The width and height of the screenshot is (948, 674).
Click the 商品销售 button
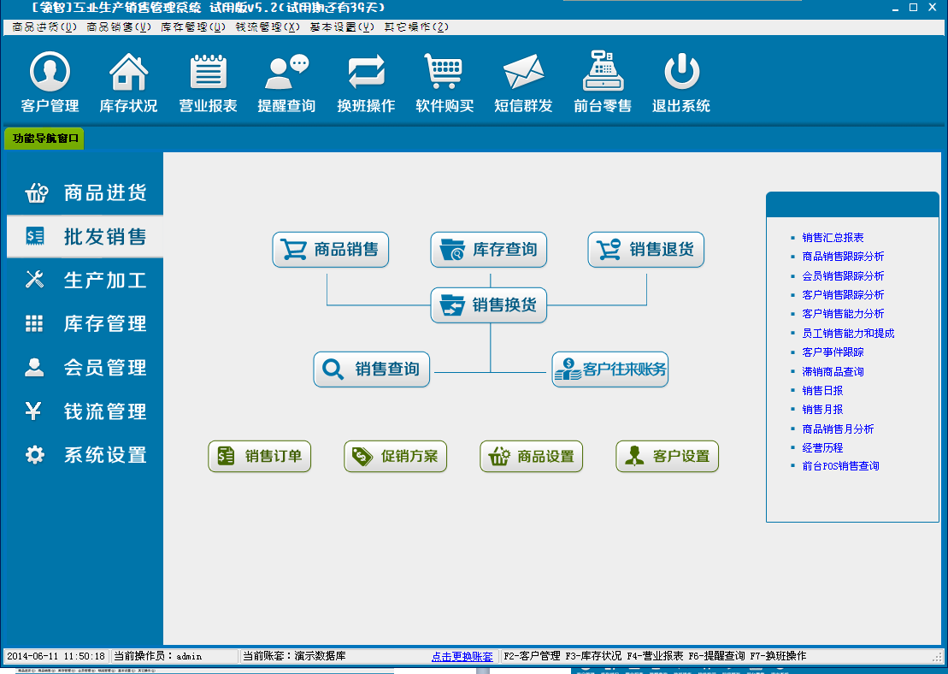pos(330,250)
